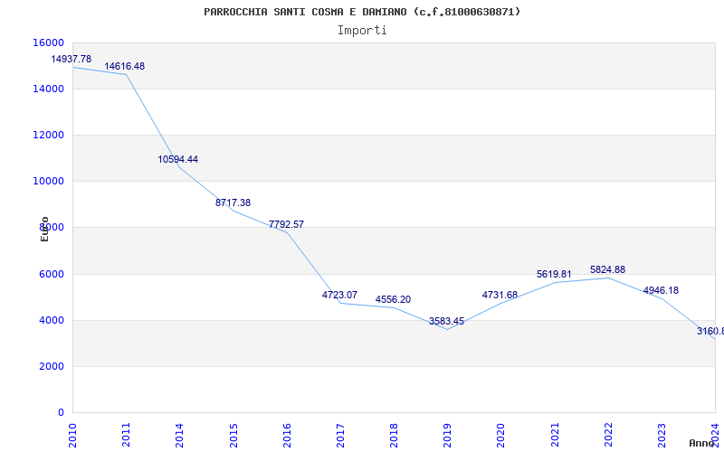Viewport: 724px width, 452px height.
Task: Select the data label 8717.38
Action: pyautogui.click(x=233, y=202)
